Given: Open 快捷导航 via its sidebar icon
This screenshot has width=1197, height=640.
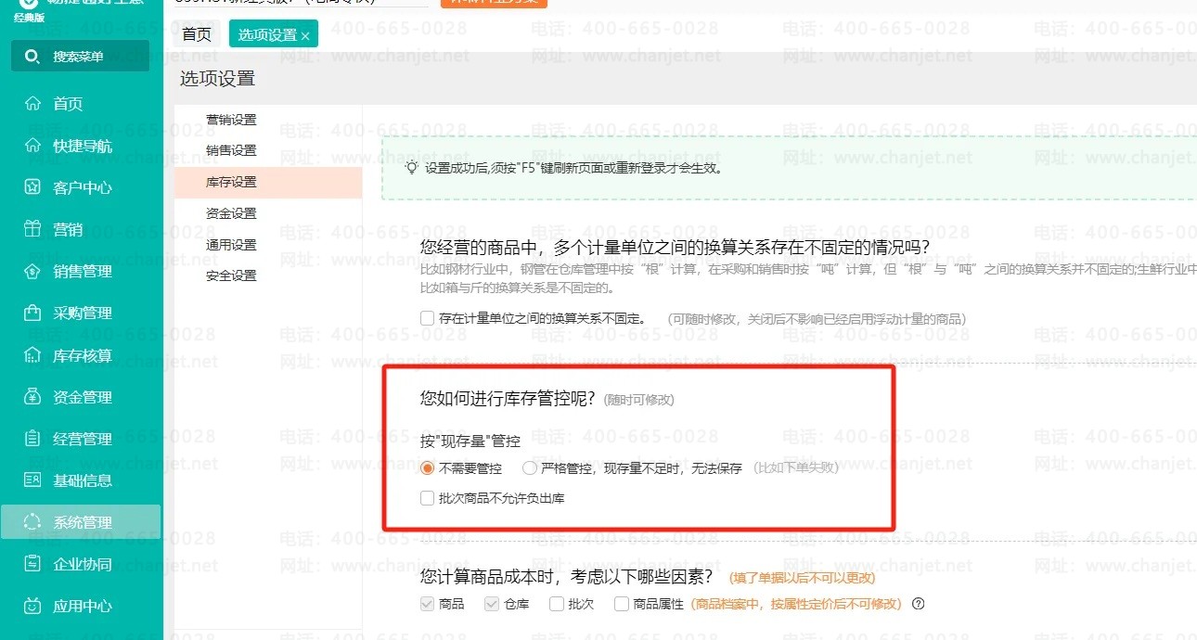Looking at the screenshot, I should pos(33,146).
